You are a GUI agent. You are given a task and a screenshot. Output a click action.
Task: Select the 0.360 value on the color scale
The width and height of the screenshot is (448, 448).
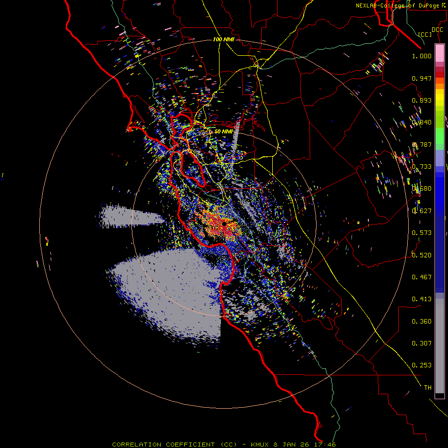[x=422, y=321]
